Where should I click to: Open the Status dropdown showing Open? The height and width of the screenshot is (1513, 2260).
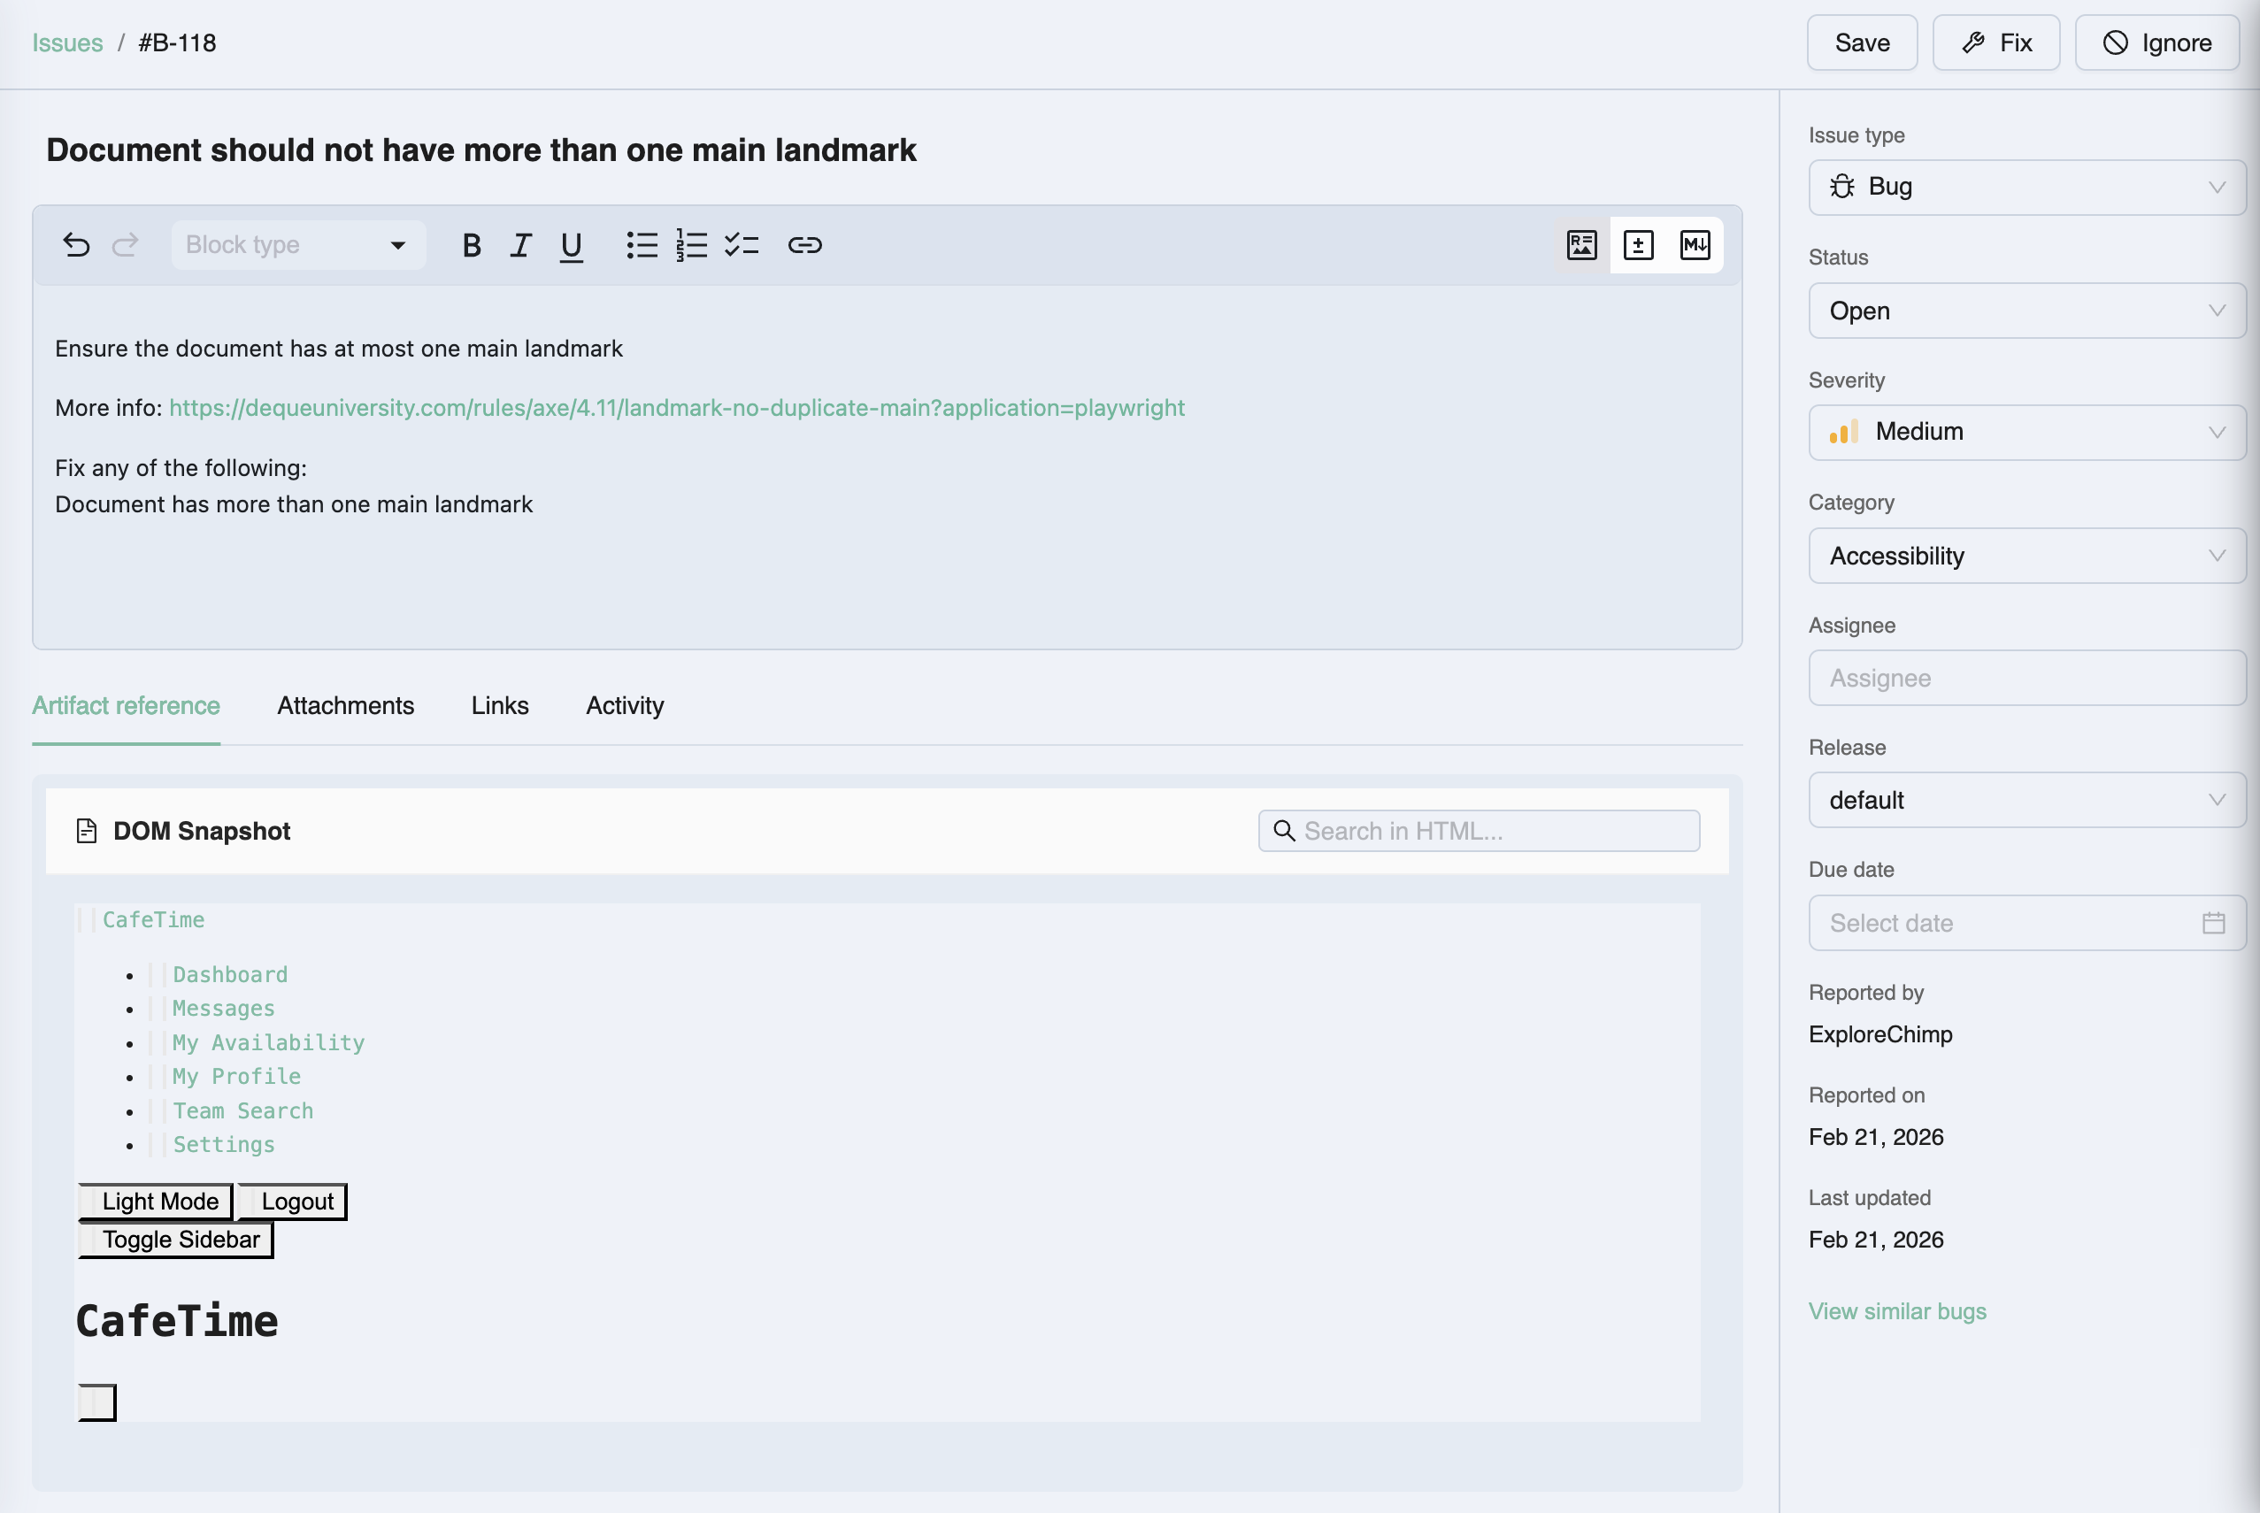pyautogui.click(x=2027, y=311)
